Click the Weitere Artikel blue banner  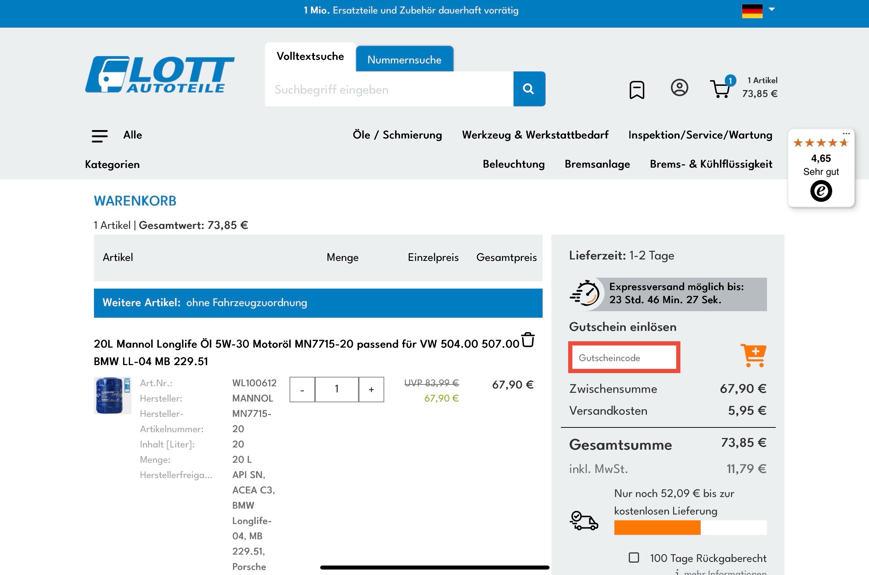coord(318,303)
